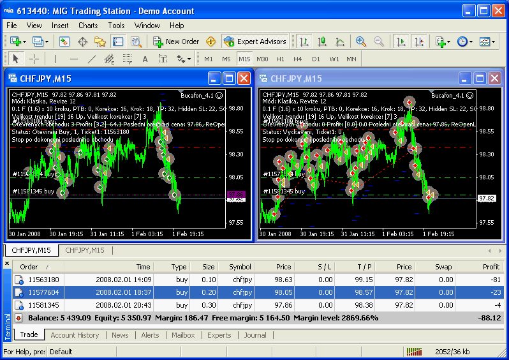
Task: Click the Strategy Tester magnifier icon
Action: point(136,41)
